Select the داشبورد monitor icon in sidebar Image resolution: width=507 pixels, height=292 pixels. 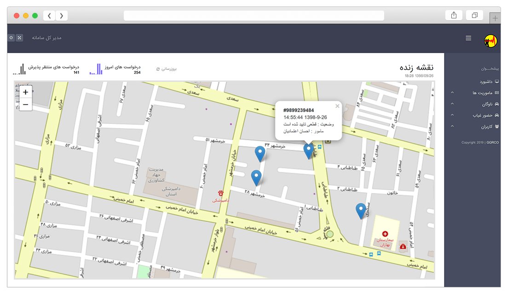point(497,81)
